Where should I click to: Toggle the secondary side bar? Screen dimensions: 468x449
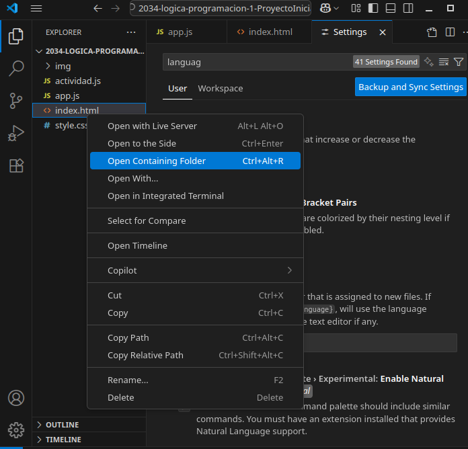[x=408, y=8]
